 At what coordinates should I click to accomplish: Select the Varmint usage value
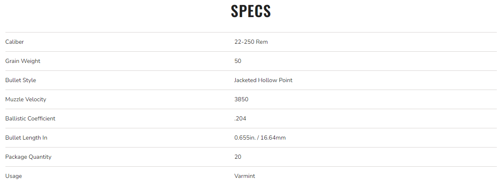244,176
